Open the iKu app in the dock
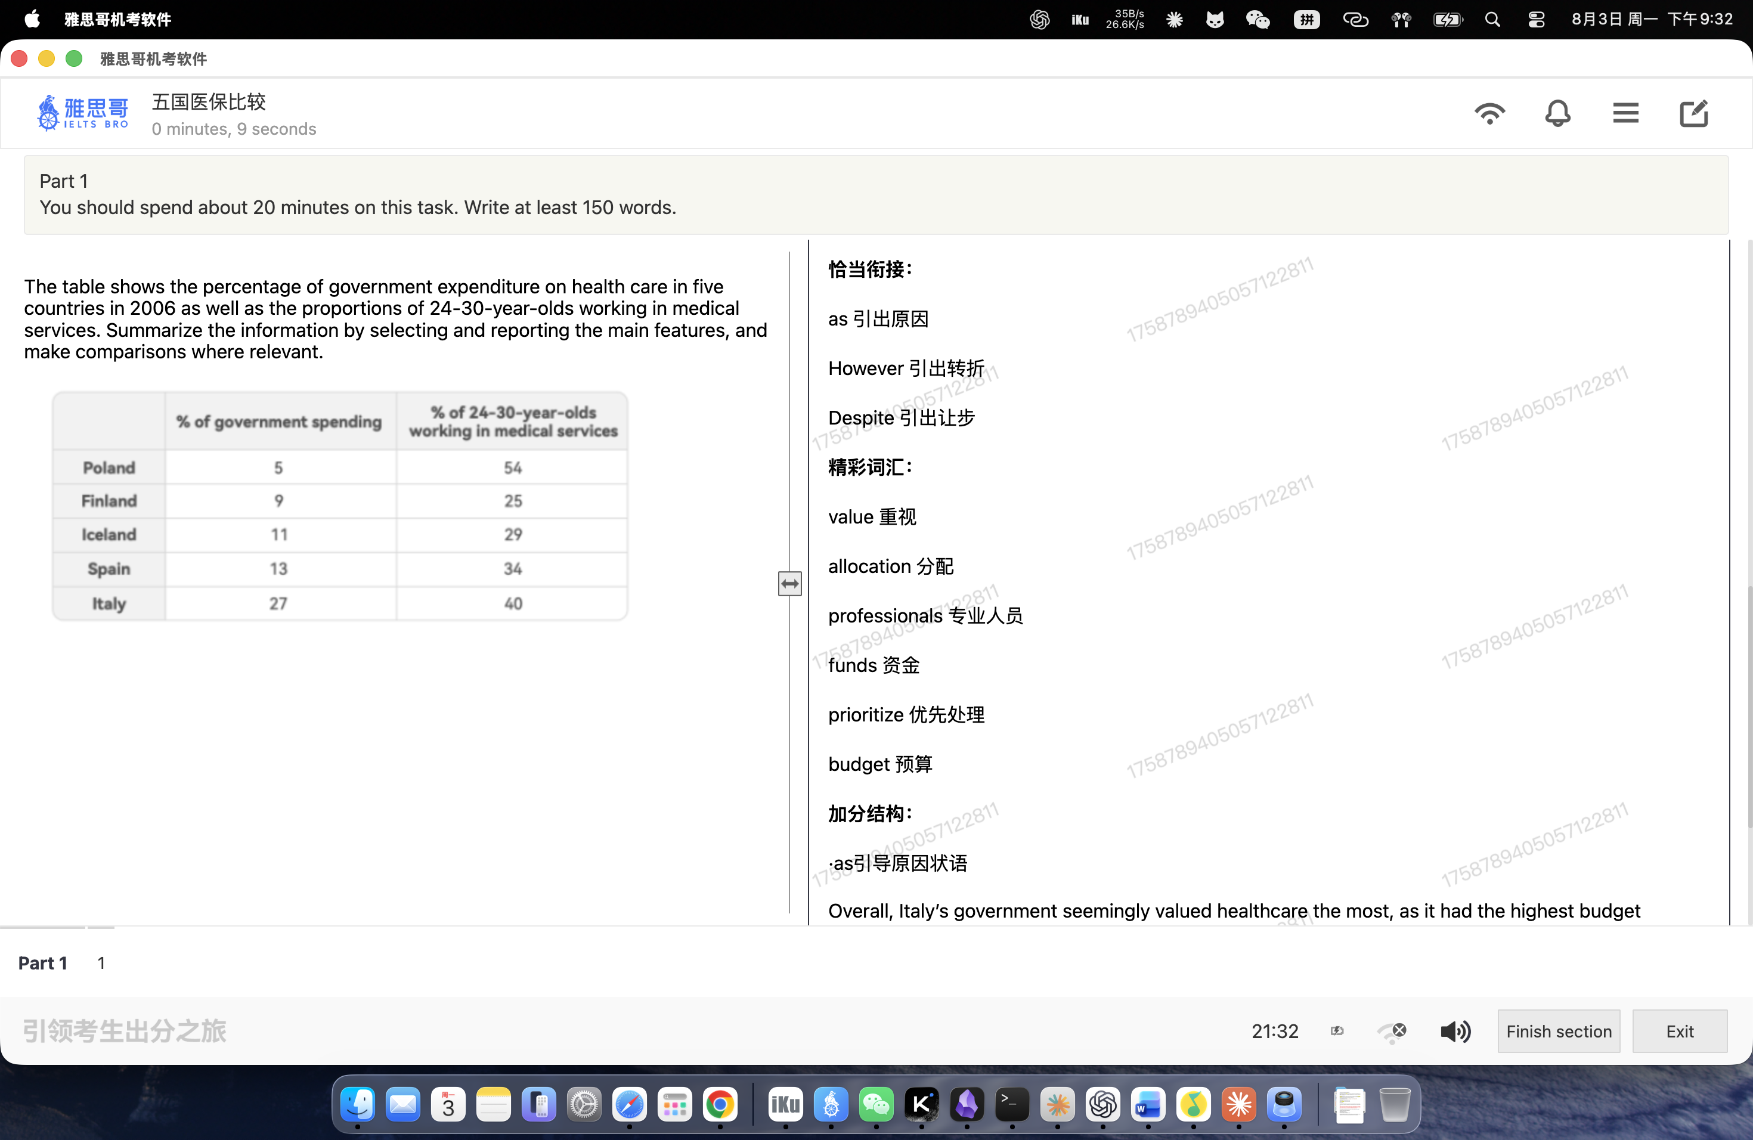 (786, 1104)
